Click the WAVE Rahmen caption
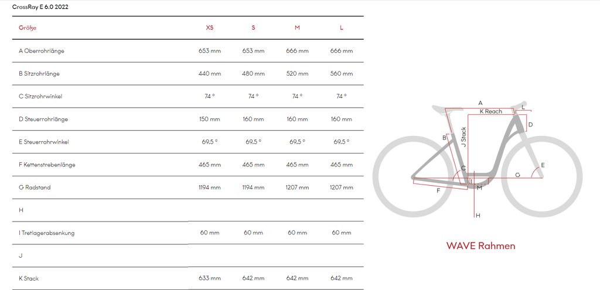 480,245
